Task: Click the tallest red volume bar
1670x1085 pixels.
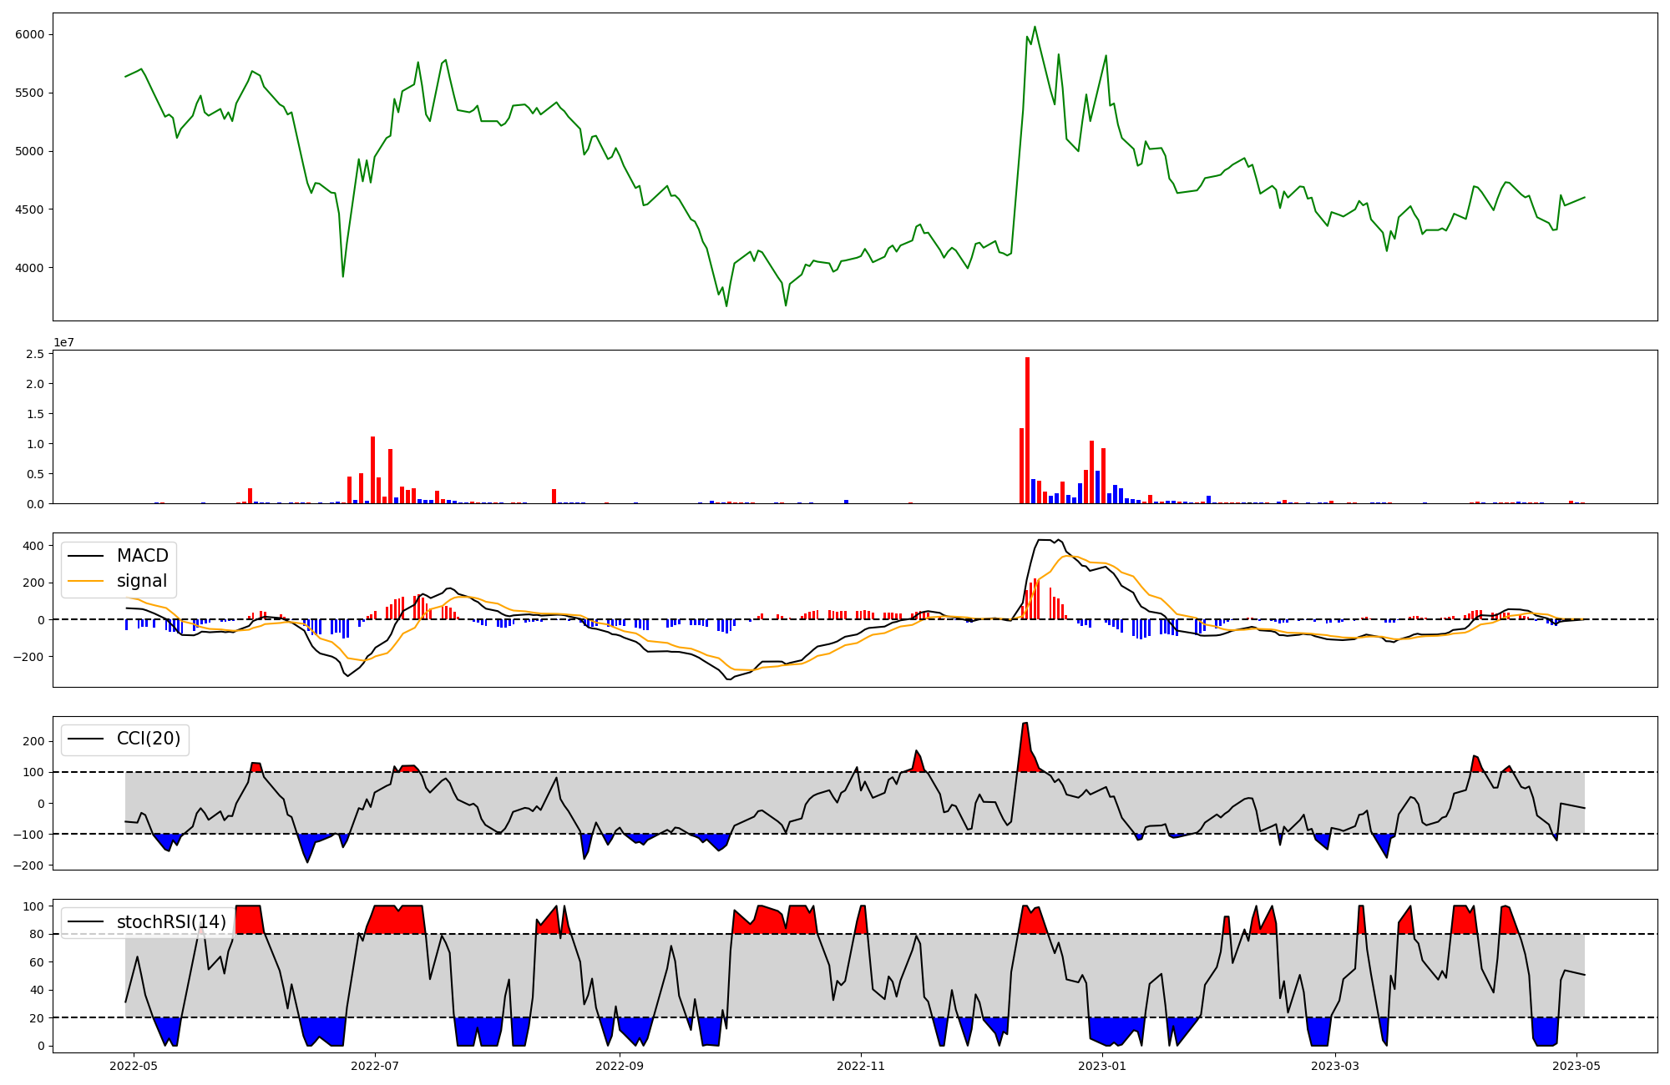Action: (1027, 430)
